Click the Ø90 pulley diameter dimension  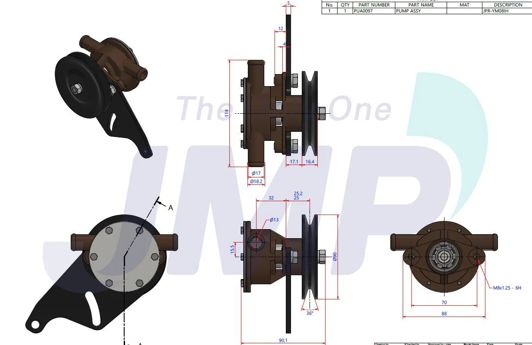click(x=335, y=257)
